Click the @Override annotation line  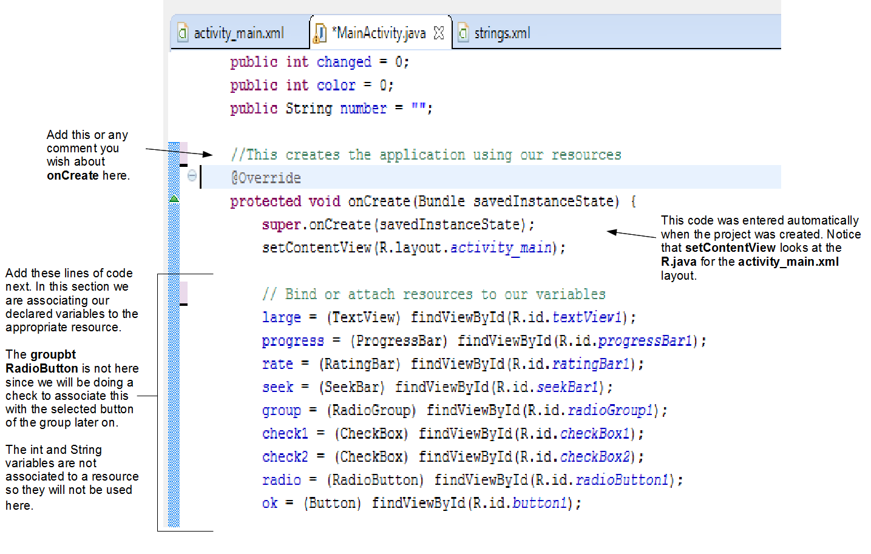tap(266, 178)
